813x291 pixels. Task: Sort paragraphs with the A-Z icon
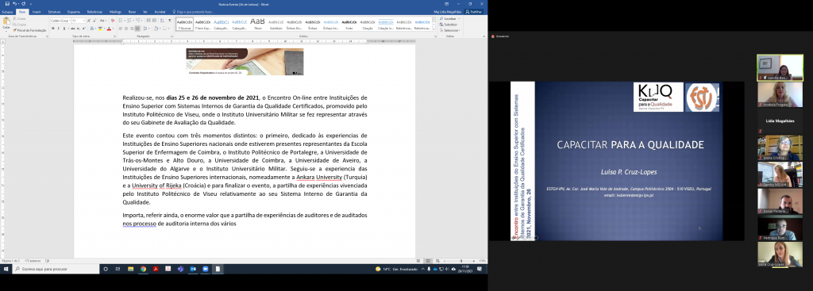click(162, 21)
